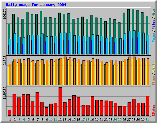The width and height of the screenshot is (157, 123).
Task: Click the 'Visits' legend label
Action: [x=154, y=67]
